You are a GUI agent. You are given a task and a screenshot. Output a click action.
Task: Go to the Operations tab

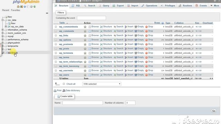150,6
